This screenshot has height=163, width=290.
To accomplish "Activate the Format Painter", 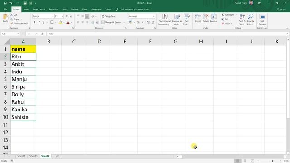I will click(19, 24).
